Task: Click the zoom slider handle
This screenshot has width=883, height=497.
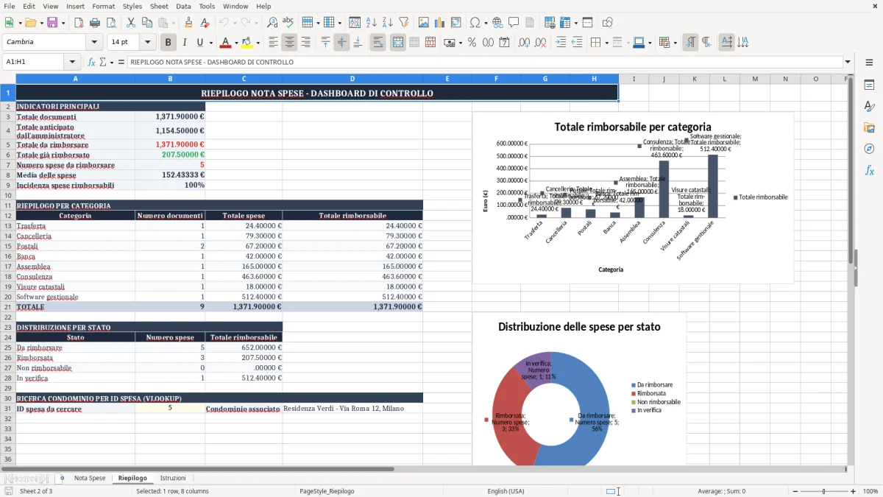Action: [x=823, y=491]
